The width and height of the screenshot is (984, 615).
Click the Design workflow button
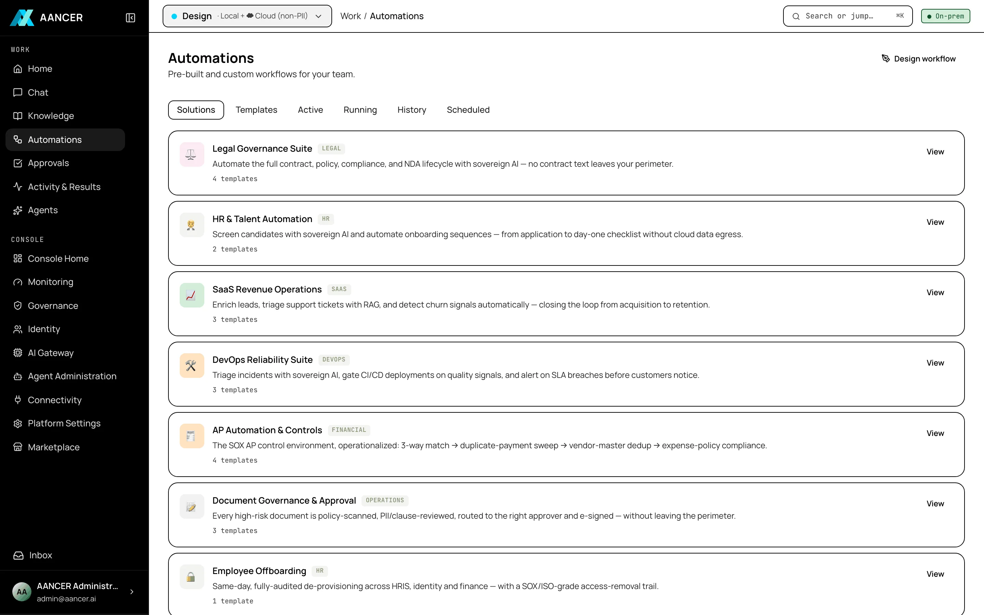point(919,58)
